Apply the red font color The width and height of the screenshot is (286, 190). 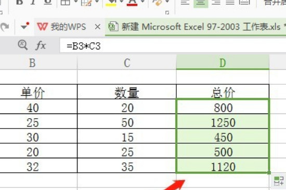[132, 3]
